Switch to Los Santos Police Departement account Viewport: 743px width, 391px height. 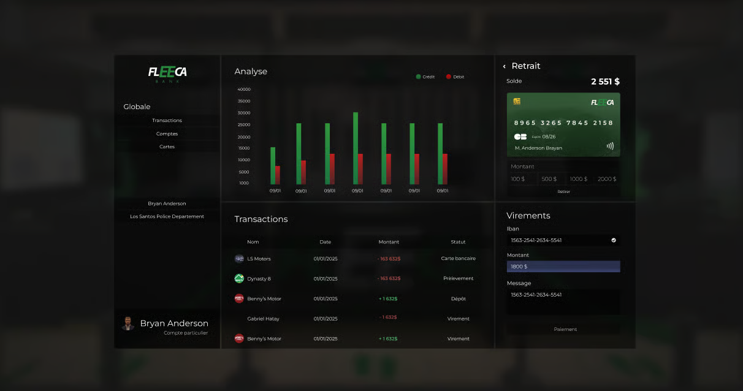tap(167, 216)
